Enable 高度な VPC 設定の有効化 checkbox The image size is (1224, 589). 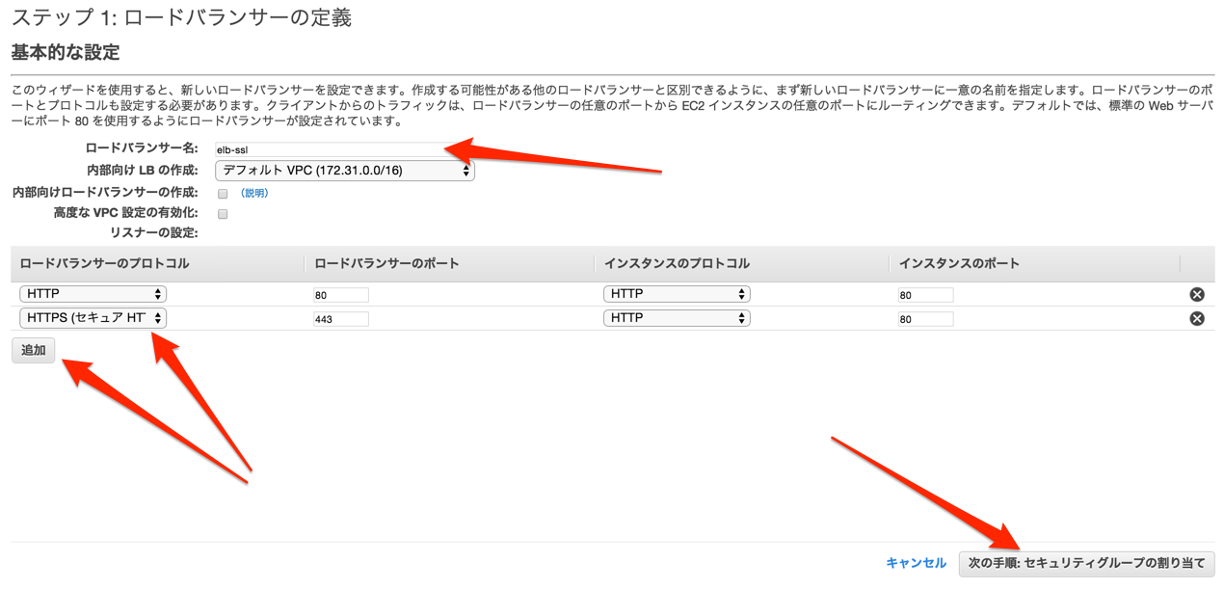222,213
